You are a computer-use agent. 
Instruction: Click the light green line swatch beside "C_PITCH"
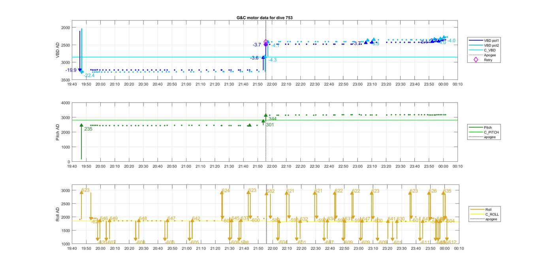[476, 132]
